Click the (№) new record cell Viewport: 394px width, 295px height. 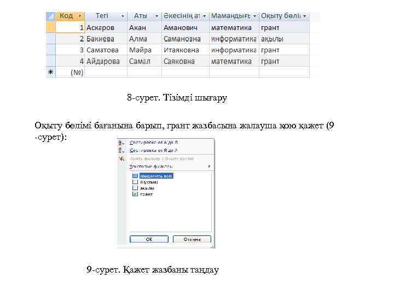(70, 72)
